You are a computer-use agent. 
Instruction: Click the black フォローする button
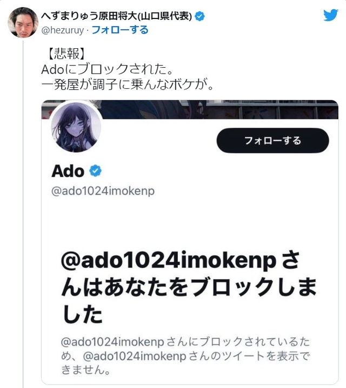[272, 140]
